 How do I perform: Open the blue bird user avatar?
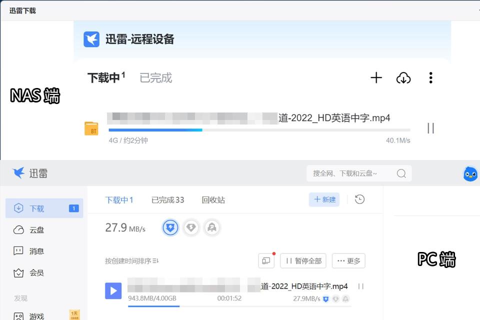[x=470, y=174]
